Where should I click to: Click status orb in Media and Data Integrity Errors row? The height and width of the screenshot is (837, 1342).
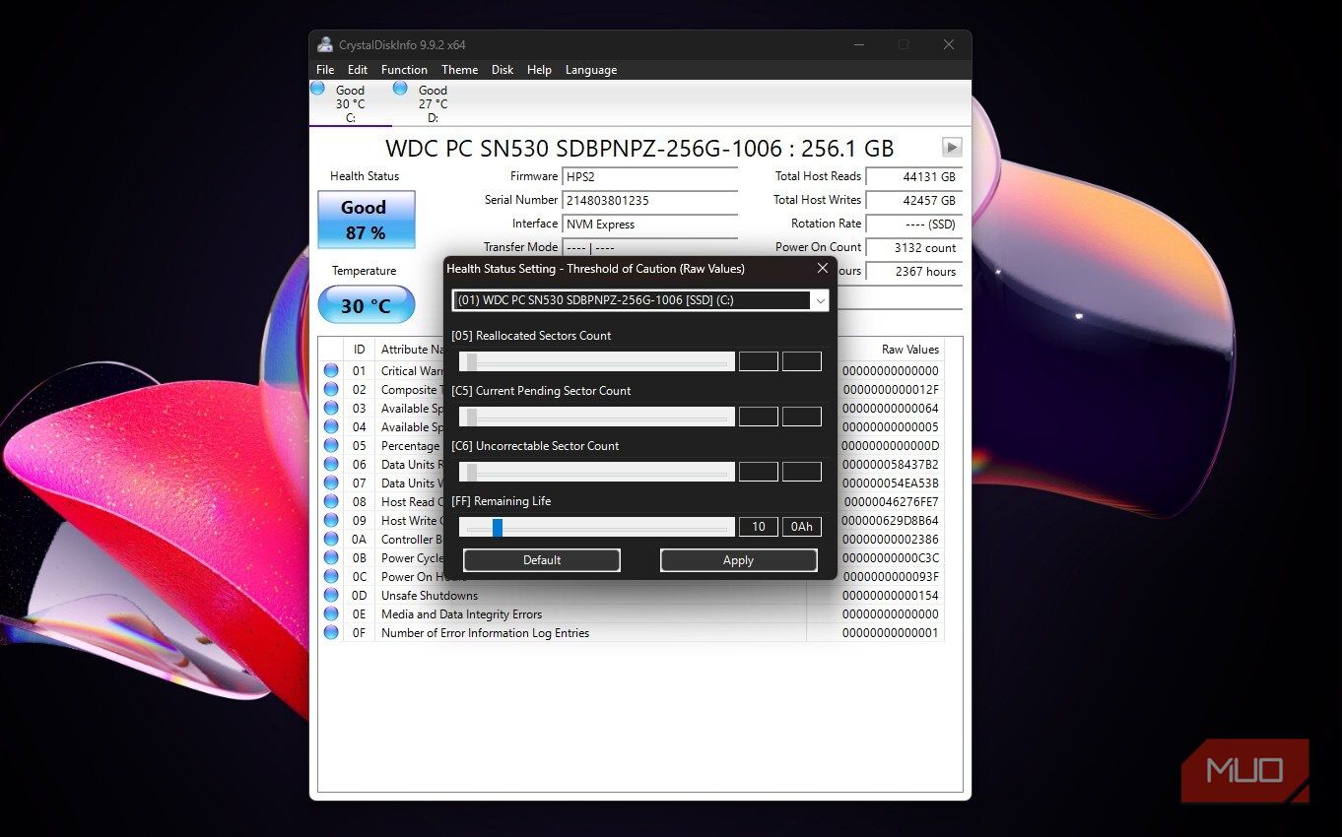pyautogui.click(x=331, y=614)
